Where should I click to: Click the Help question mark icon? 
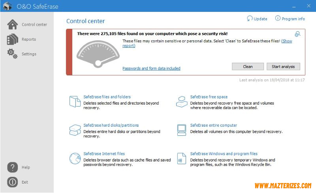tap(13, 167)
